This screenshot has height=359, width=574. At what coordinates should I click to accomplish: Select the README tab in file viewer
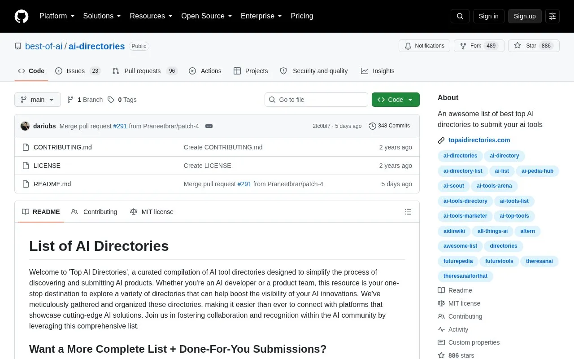(41, 212)
